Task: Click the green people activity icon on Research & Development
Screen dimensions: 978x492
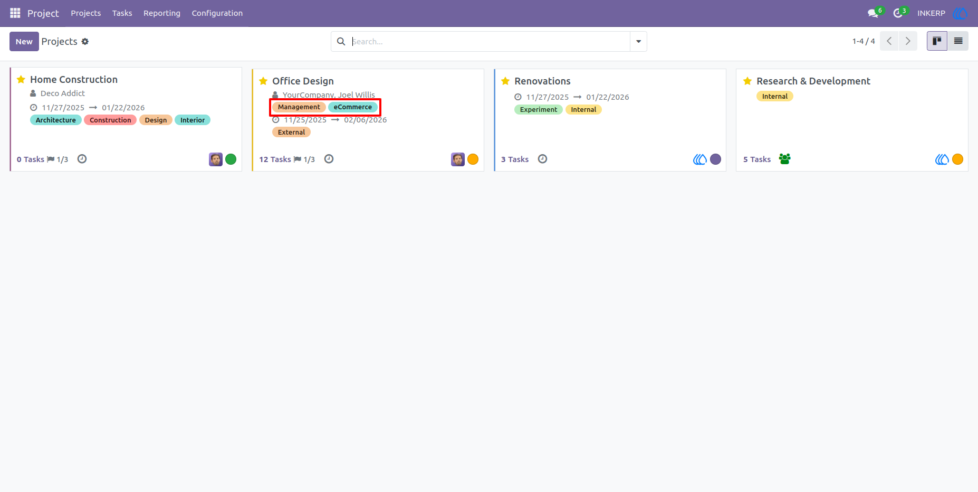Action: 785,159
